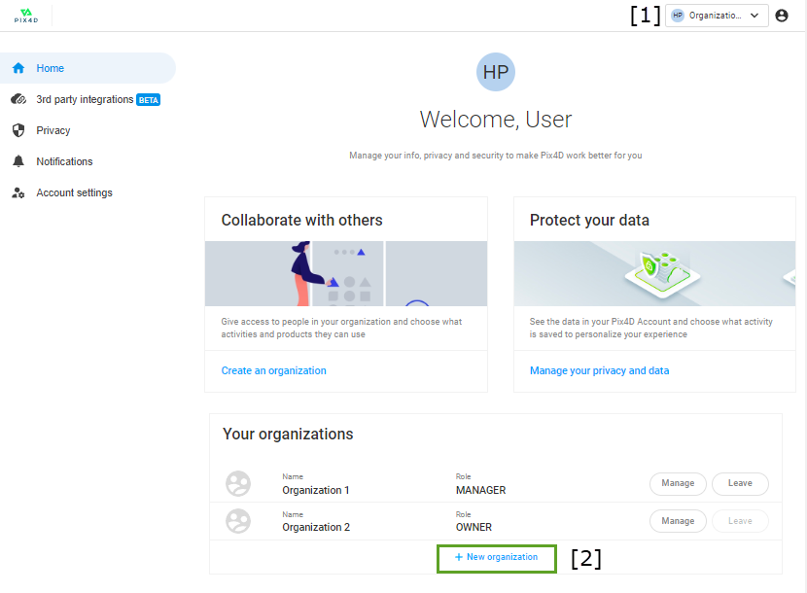Viewport: 807px width, 593px height.
Task: Click the New organization button
Action: 496,557
